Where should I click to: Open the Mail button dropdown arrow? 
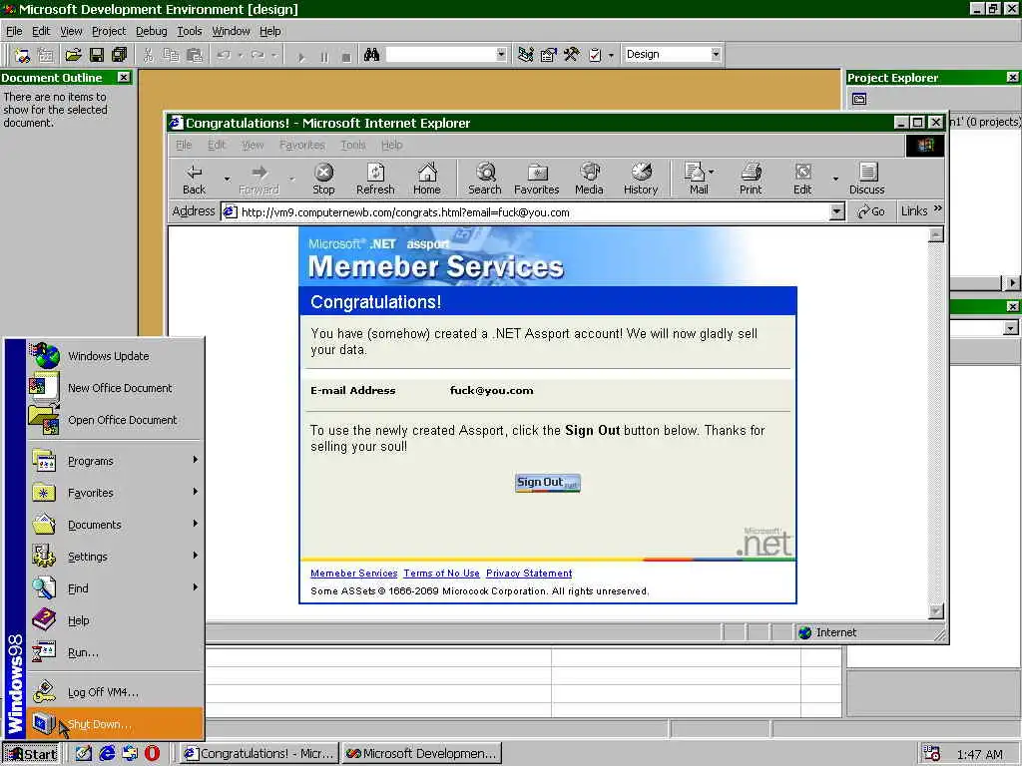(711, 172)
